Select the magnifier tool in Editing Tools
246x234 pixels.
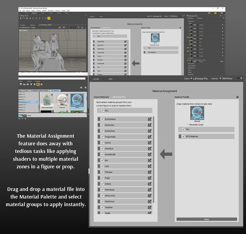click(46, 18)
